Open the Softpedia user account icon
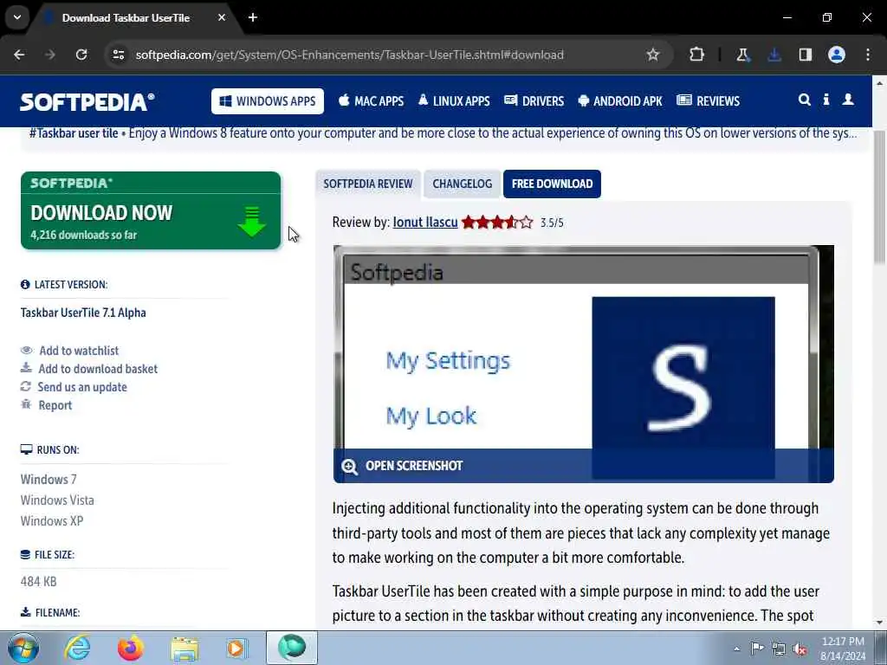Viewport: 887px width, 665px height. coord(848,100)
